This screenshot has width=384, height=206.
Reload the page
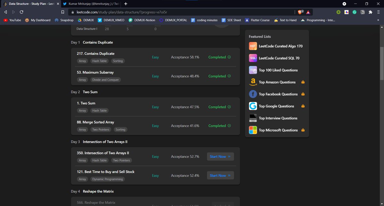tap(21, 12)
